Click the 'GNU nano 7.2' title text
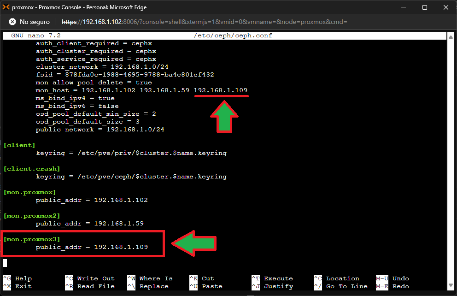This screenshot has width=457, height=296. click(36, 36)
